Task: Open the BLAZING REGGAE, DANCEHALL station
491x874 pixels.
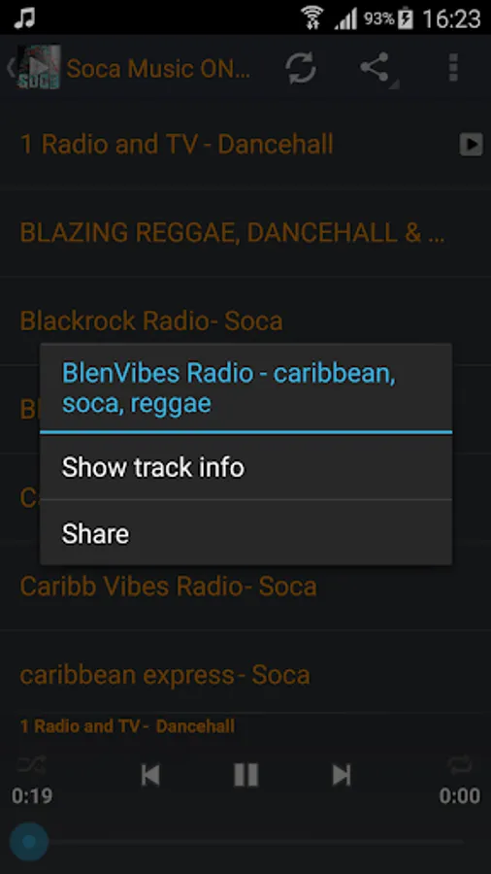Action: pos(245,233)
